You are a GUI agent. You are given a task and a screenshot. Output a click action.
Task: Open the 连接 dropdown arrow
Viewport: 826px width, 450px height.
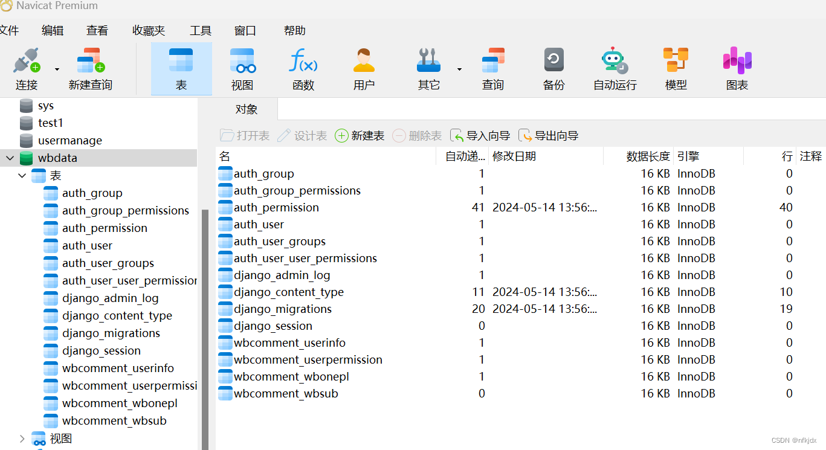(x=57, y=69)
